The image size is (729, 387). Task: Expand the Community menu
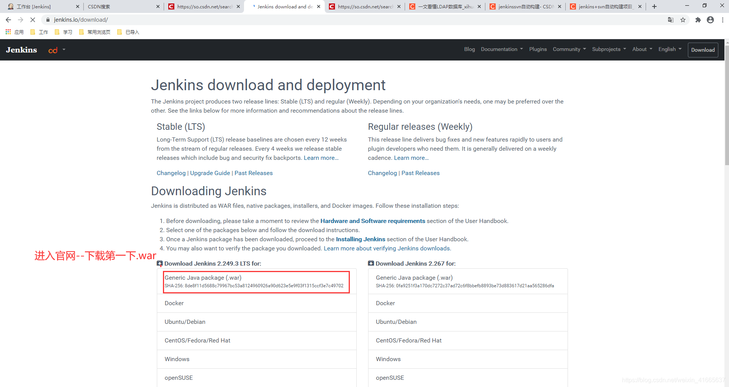pos(569,49)
